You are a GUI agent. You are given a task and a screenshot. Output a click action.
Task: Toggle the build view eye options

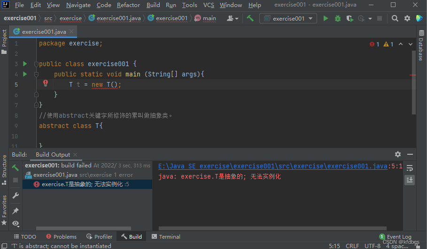click(16, 223)
